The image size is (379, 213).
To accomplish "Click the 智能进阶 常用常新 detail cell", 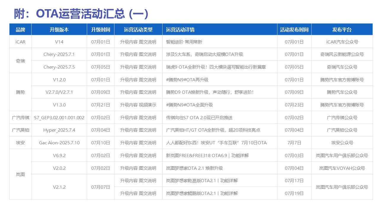I will 220,42.
